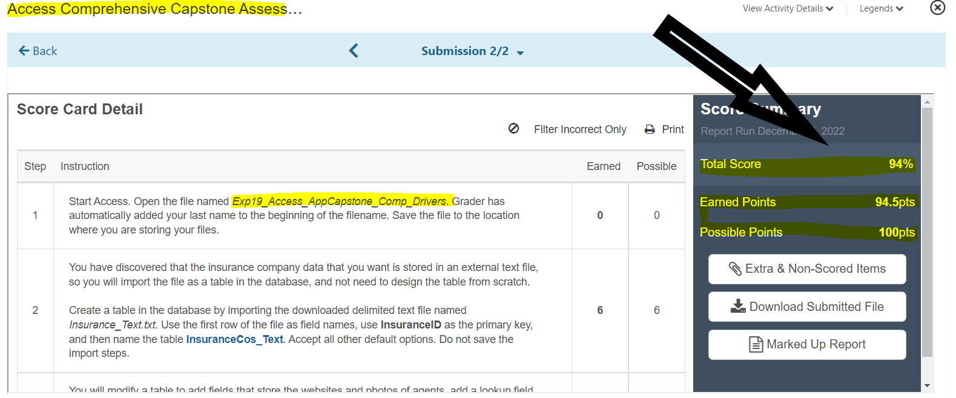Click the Back link

[x=38, y=51]
